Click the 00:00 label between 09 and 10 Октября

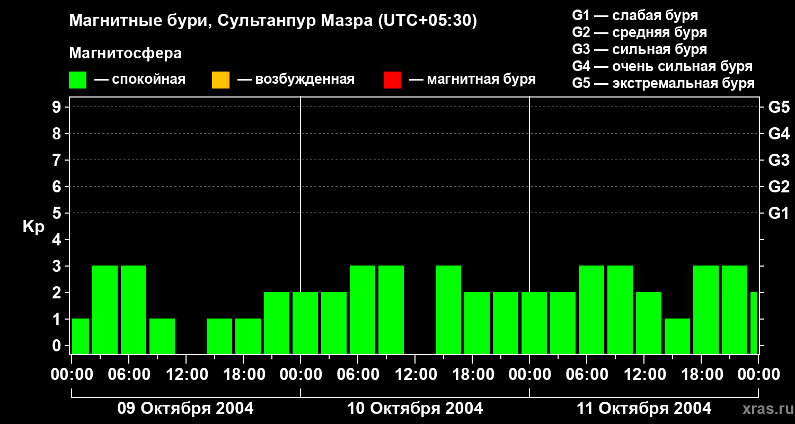click(301, 375)
